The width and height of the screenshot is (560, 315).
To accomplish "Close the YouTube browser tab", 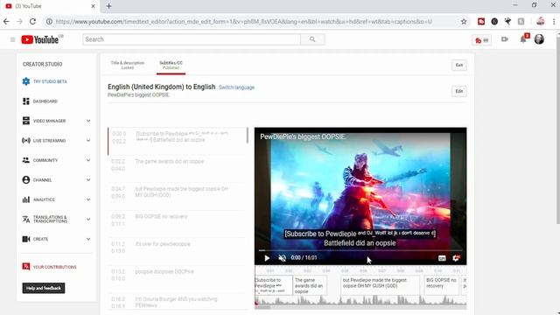I will [93, 6].
